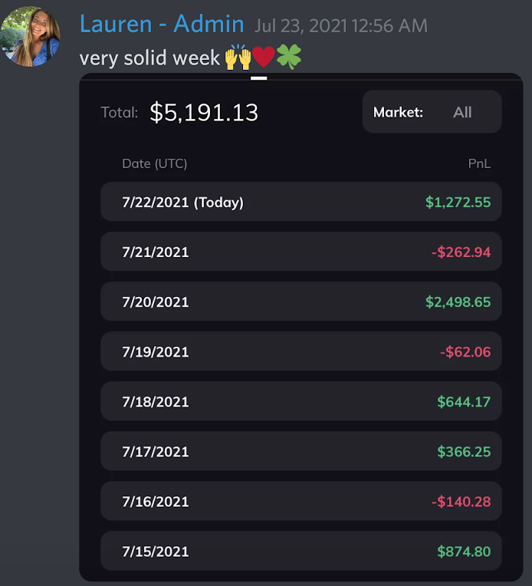The image size is (532, 586).
Task: Open the 7/16/2021 row
Action: pyautogui.click(x=301, y=501)
